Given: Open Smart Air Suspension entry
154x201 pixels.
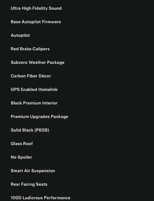Looking at the screenshot, I should [x=33, y=171].
